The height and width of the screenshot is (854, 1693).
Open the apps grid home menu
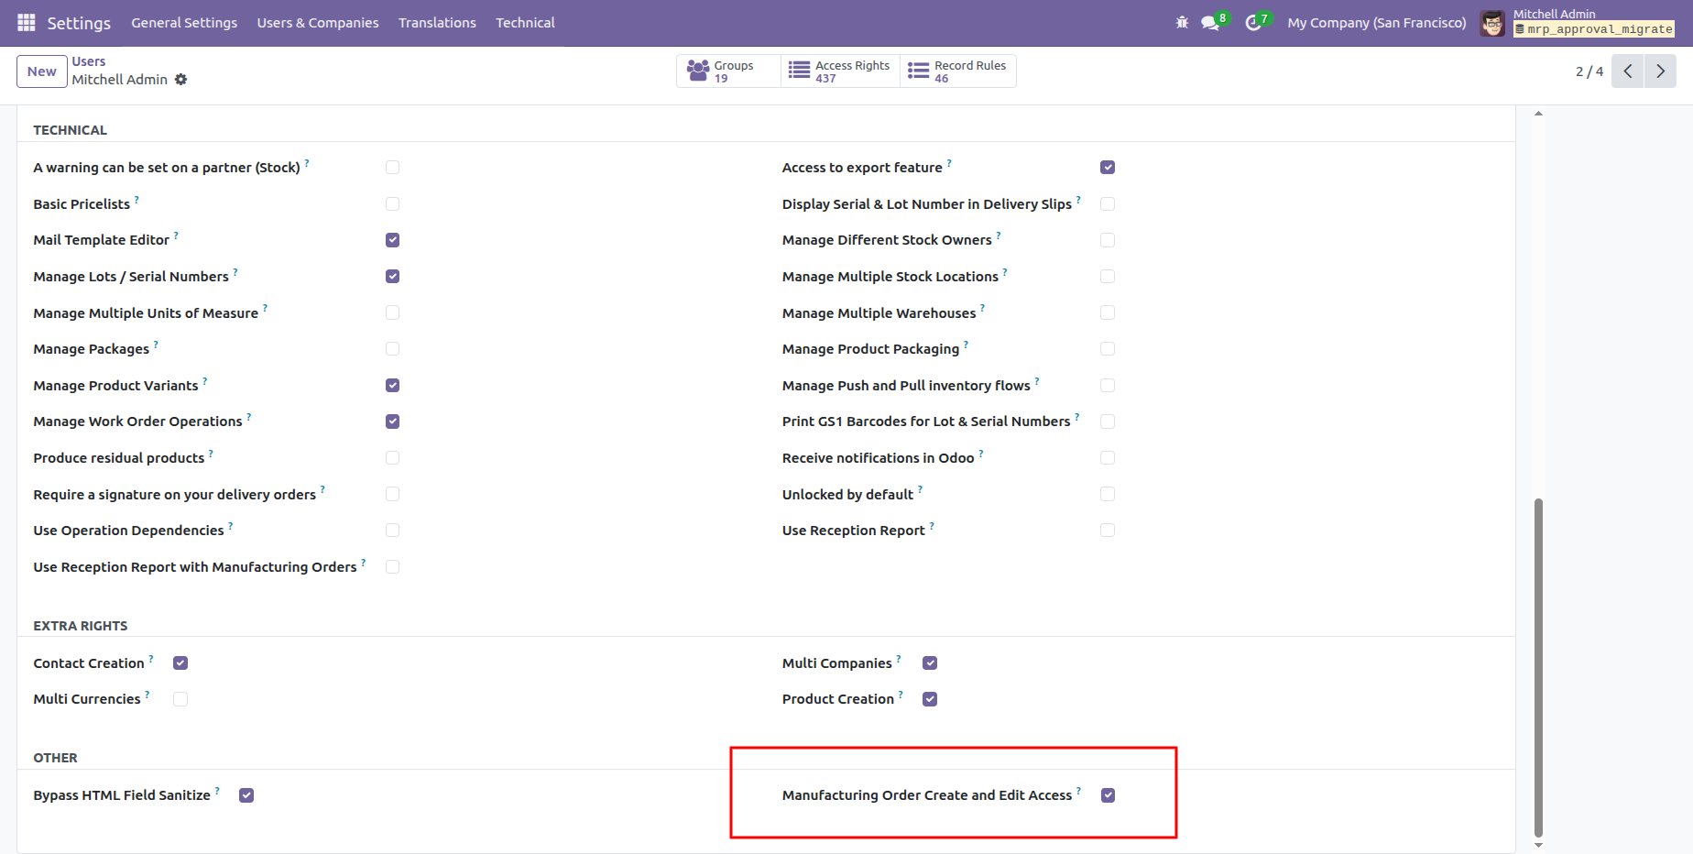point(26,23)
